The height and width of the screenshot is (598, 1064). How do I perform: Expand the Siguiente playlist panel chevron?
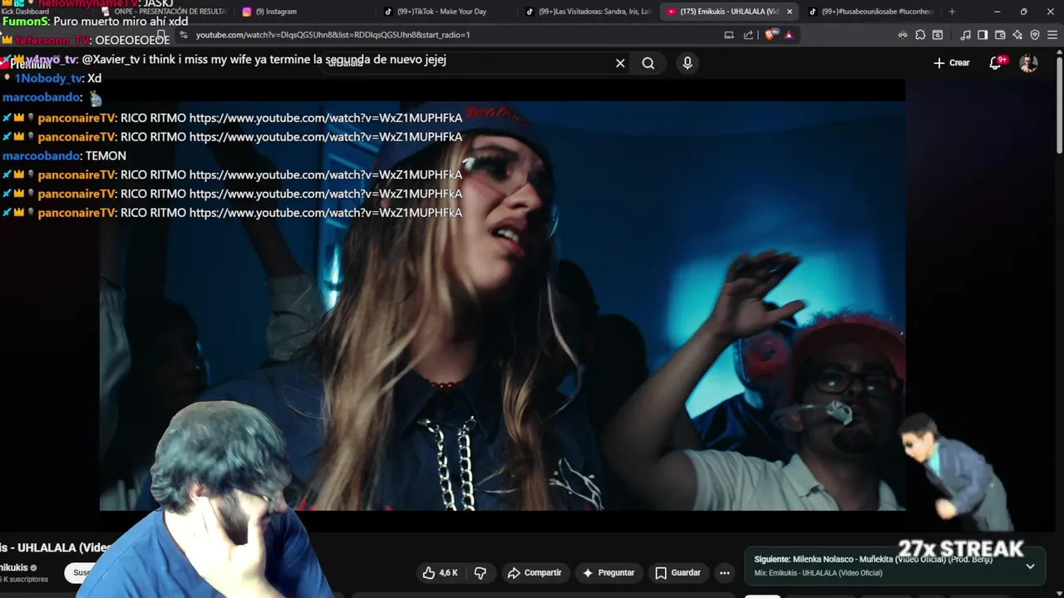[x=1031, y=566]
